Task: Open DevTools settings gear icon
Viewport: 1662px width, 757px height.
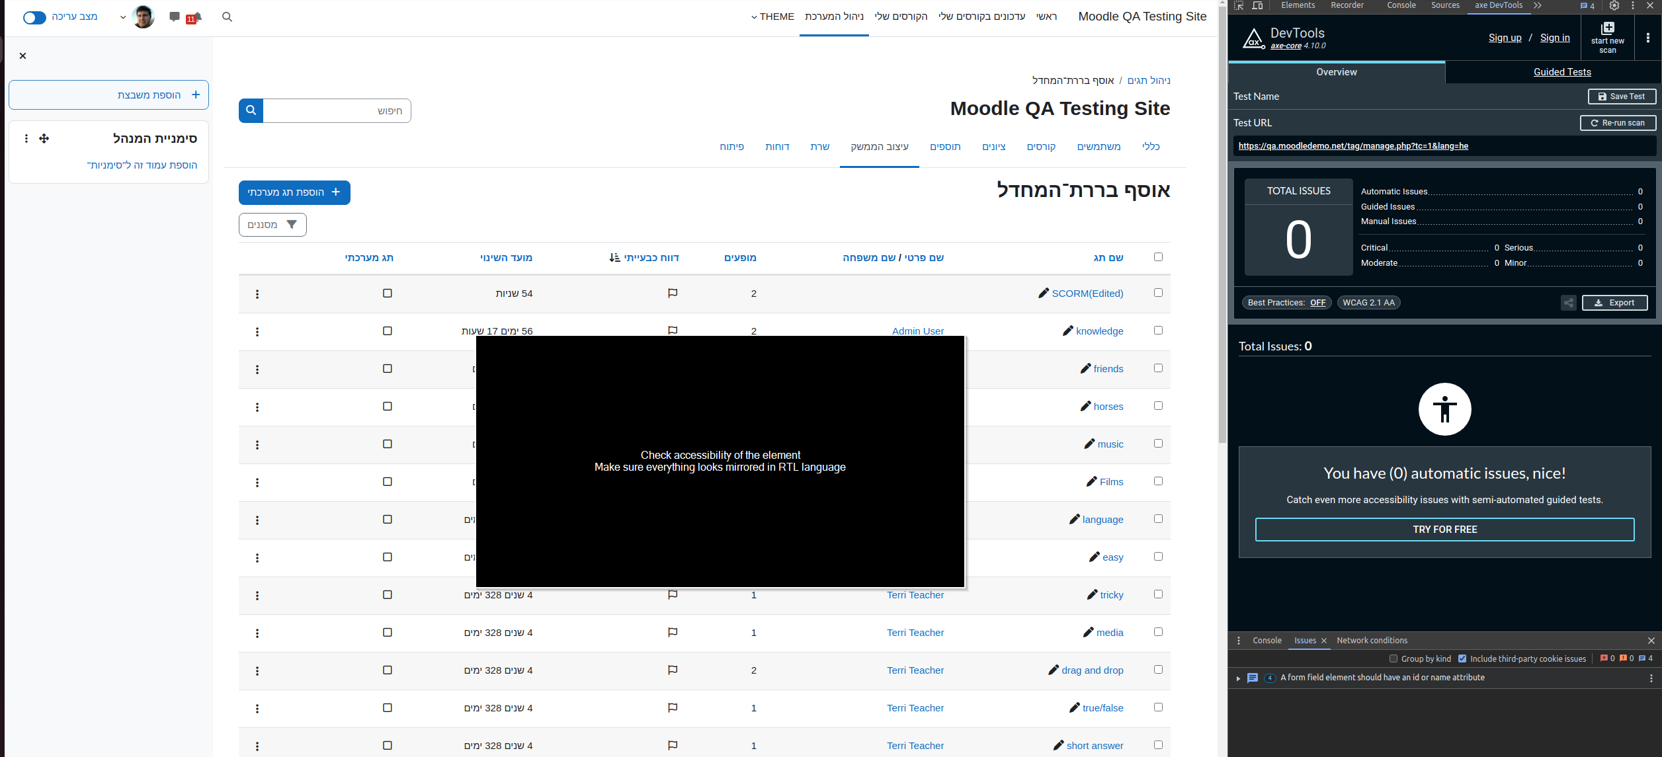Action: (1614, 5)
